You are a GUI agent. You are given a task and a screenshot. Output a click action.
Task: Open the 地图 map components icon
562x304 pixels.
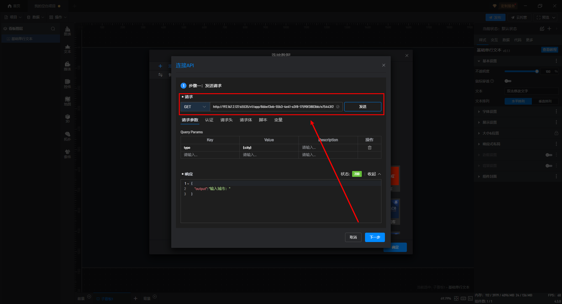pos(67,101)
